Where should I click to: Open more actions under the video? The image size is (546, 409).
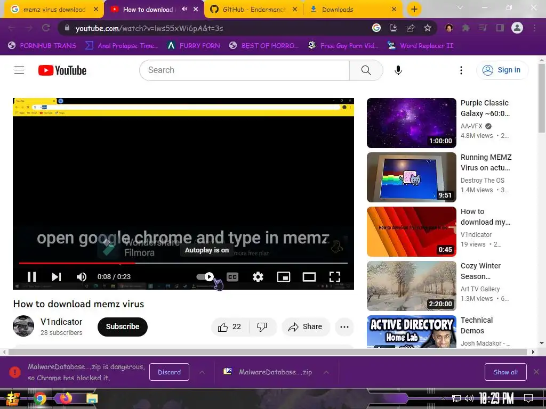[344, 326]
